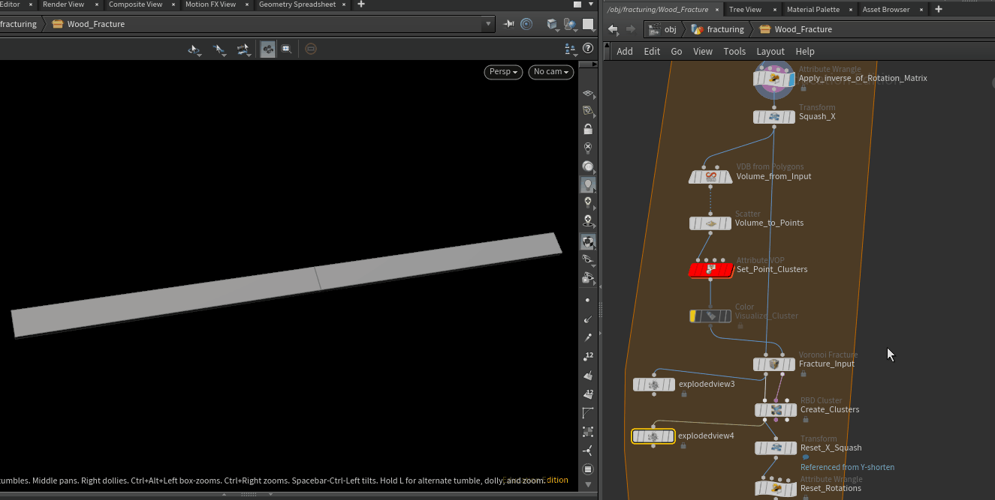Open the Layout menu in network editor
Viewport: 995px width, 500px height.
click(x=770, y=52)
